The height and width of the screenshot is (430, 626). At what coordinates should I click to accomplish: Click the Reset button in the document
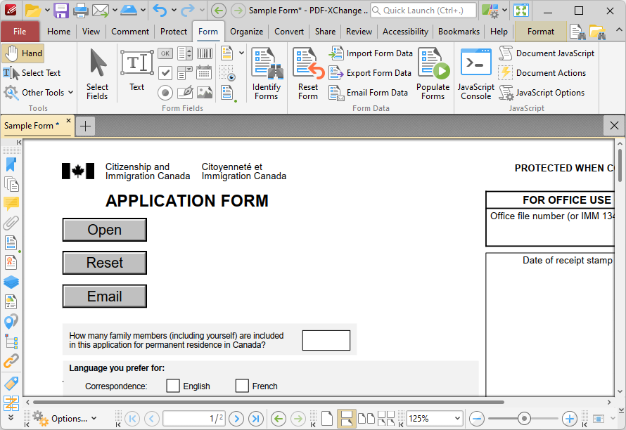[105, 263]
